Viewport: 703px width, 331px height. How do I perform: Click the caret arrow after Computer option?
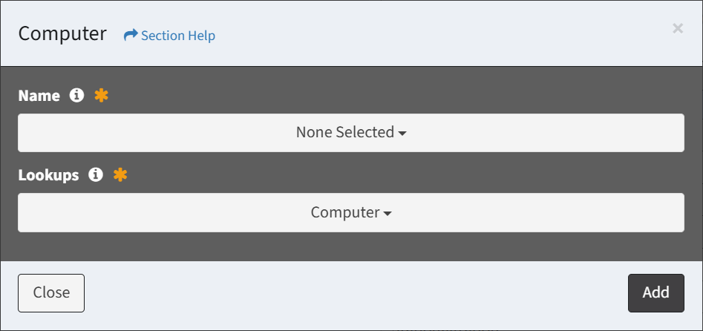click(388, 214)
